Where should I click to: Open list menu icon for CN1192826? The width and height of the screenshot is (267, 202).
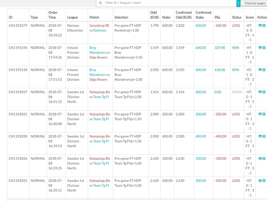click(x=264, y=159)
